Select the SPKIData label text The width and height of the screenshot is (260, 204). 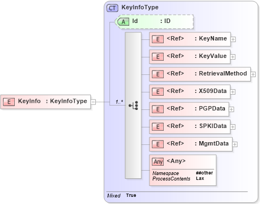pos(213,126)
